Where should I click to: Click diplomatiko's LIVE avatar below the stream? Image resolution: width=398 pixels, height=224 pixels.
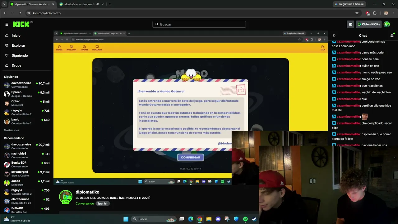pos(66,197)
